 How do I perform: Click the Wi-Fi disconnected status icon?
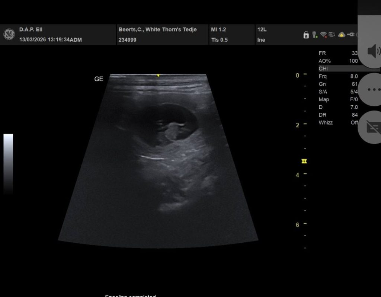click(323, 35)
